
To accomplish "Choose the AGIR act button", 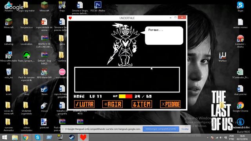I will point(113,104).
